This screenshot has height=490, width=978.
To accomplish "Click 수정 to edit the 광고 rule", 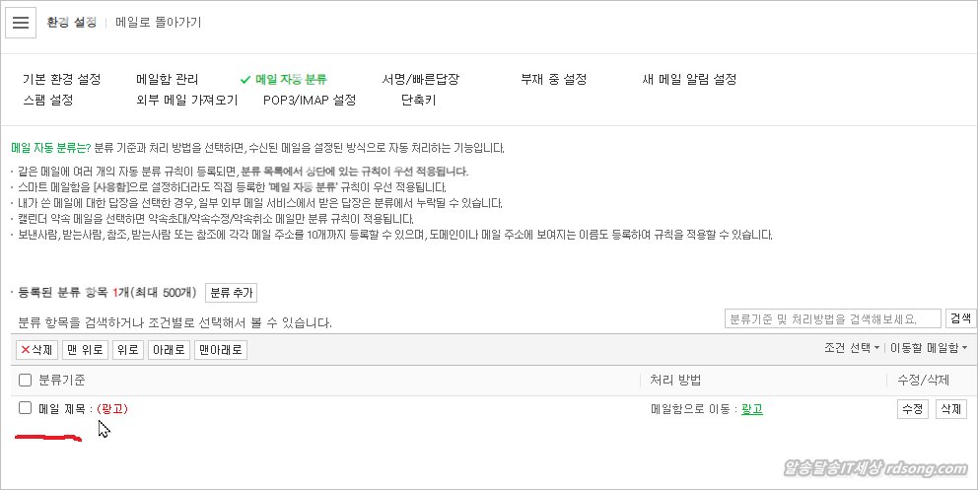I will click(x=912, y=409).
